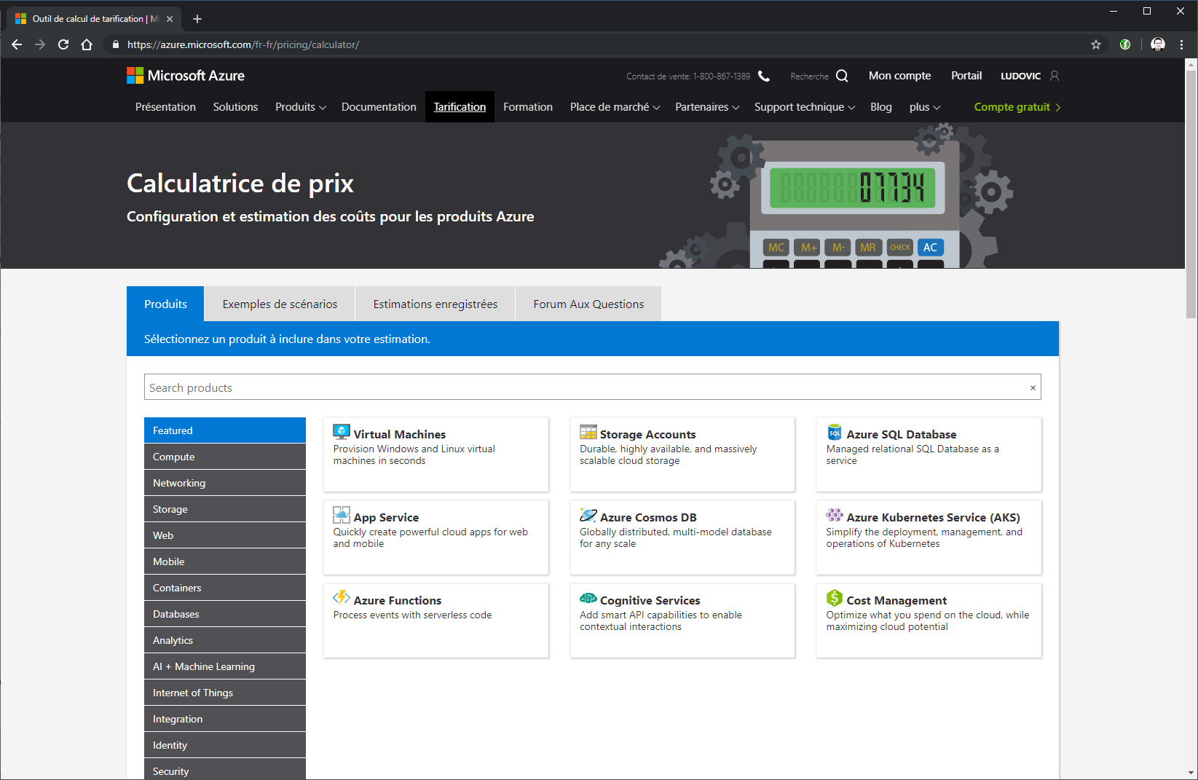Open the browser home page icon
The width and height of the screenshot is (1198, 780).
click(x=87, y=44)
